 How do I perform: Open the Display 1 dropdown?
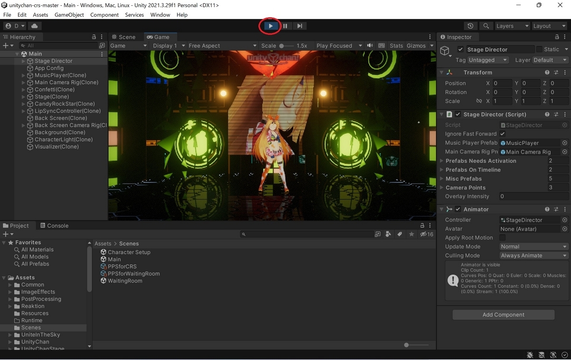168,46
